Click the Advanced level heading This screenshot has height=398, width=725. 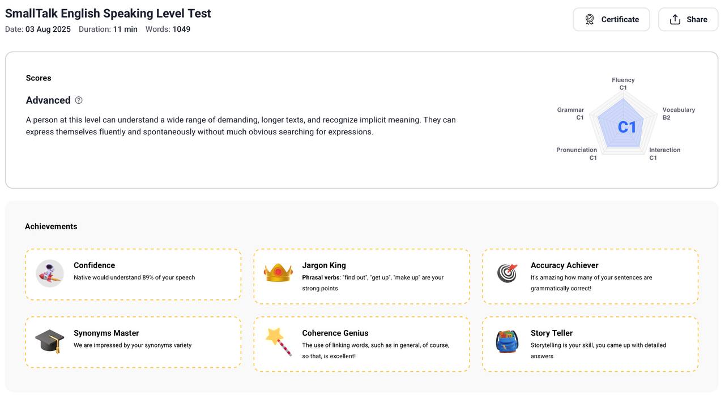[48, 100]
